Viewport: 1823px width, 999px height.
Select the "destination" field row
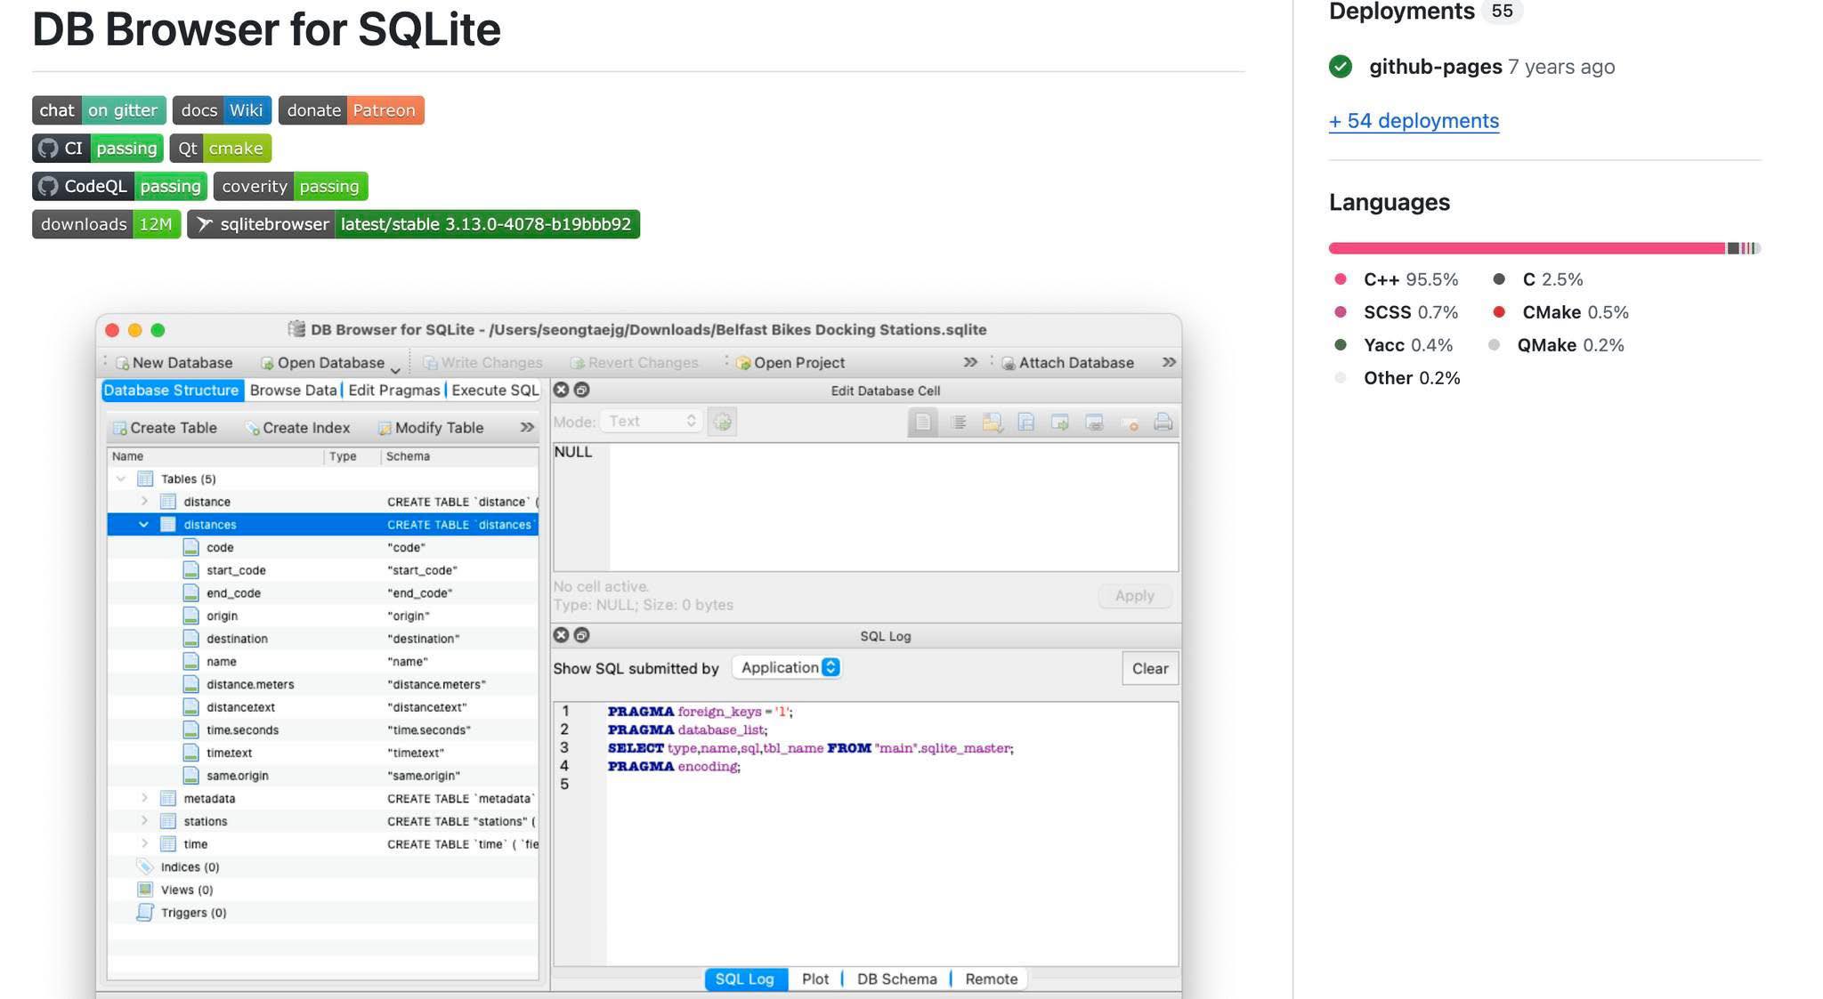coord(323,639)
